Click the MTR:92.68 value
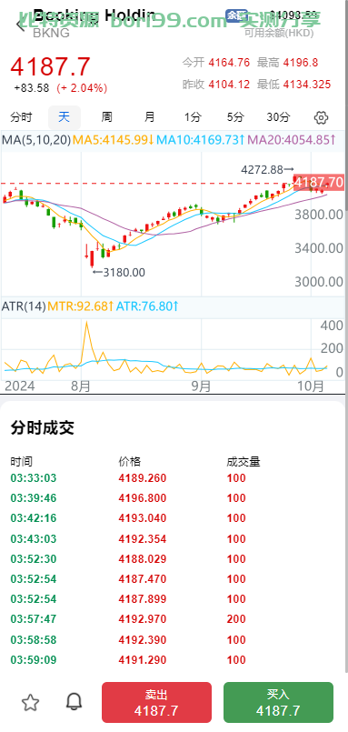The width and height of the screenshot is (348, 732). (x=81, y=306)
